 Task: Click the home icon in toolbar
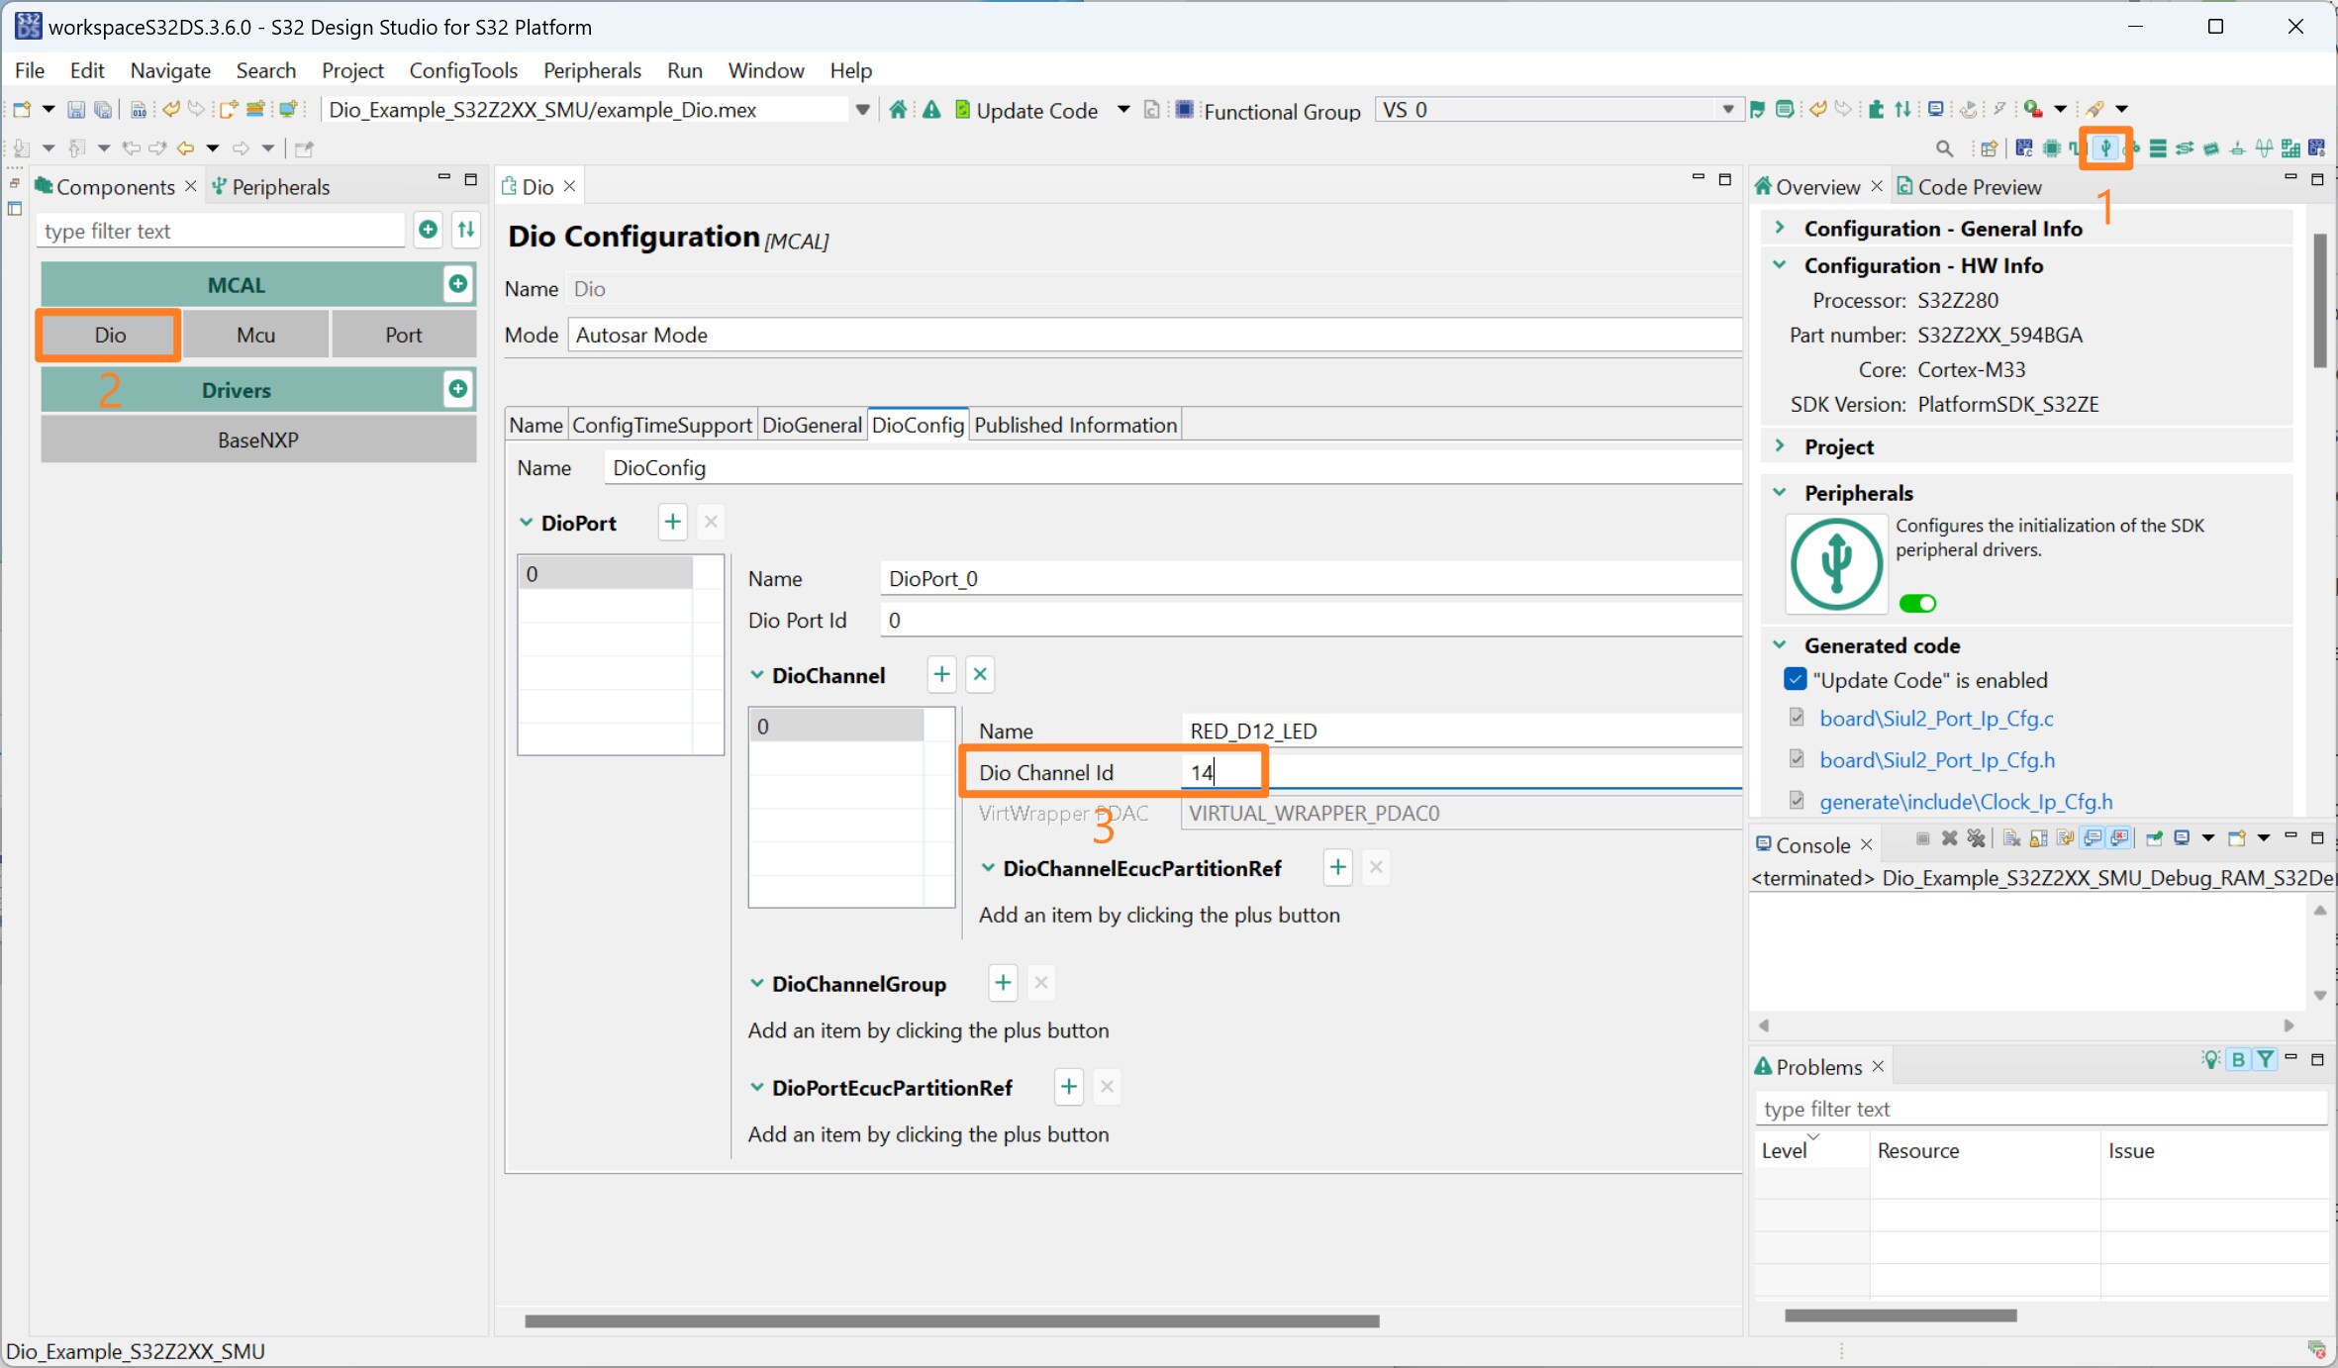click(x=898, y=110)
